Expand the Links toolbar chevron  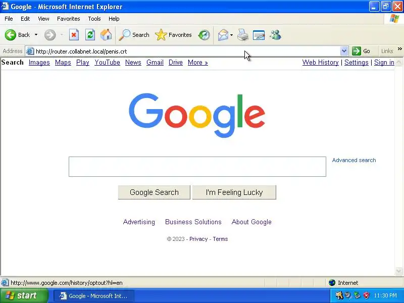coord(399,48)
